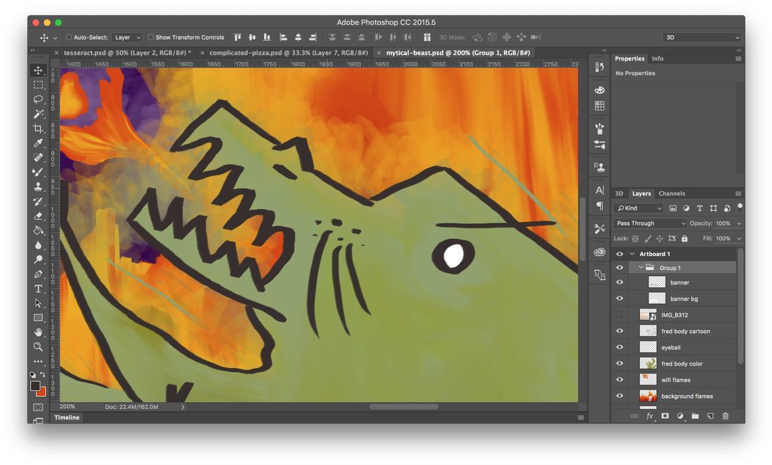Switch to the Channels tab
772x465 pixels.
coord(671,194)
